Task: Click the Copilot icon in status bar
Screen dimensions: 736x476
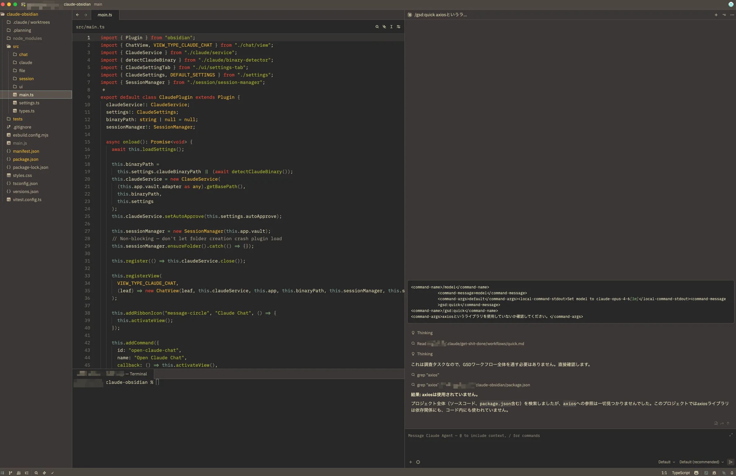Action: point(696,473)
